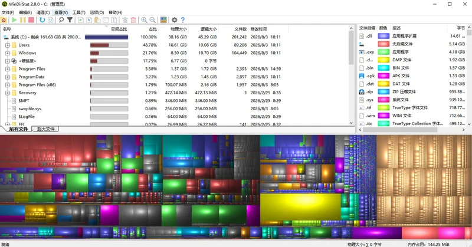Expand the Recovery folder
The height and width of the screenshot is (247, 472).
click(x=8, y=93)
